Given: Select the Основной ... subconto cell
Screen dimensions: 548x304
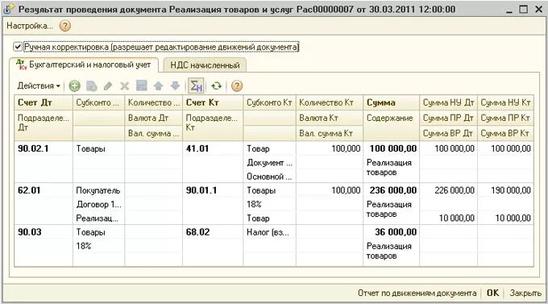Looking at the screenshot, I should 269,177.
